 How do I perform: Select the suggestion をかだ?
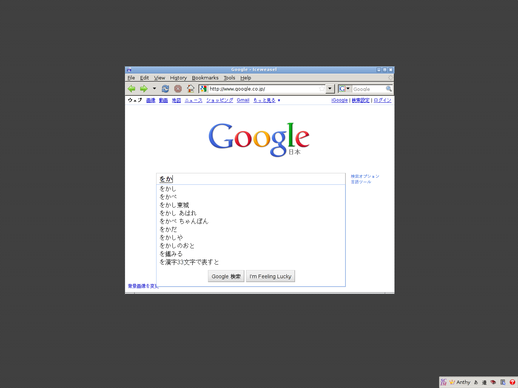[x=251, y=229]
